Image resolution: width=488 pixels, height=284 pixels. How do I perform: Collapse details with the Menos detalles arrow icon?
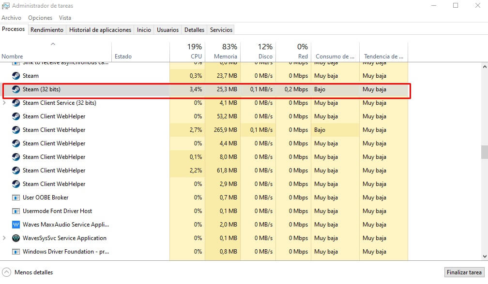point(7,272)
